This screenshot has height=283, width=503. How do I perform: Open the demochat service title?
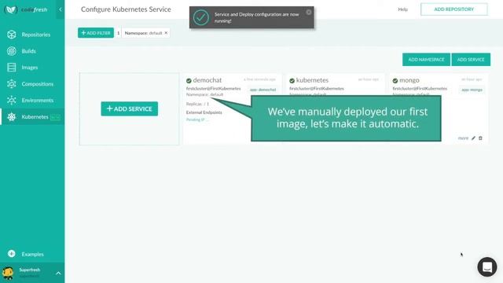(207, 80)
